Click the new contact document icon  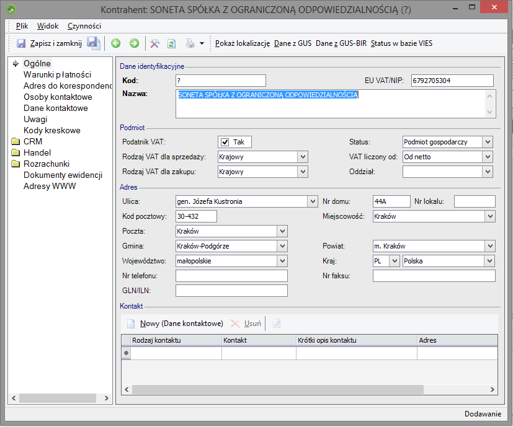pos(131,324)
